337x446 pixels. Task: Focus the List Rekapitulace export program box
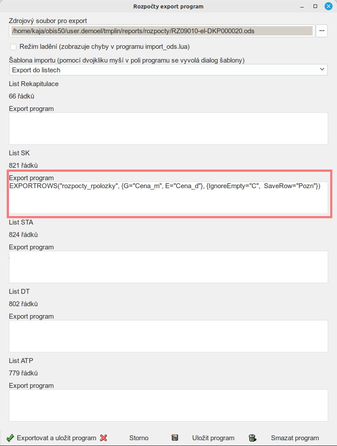pyautogui.click(x=168, y=128)
